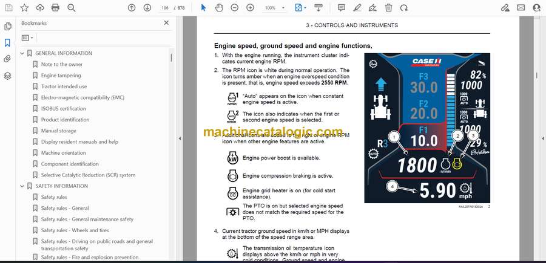Open the Safety rules - General bookmark

(x=65, y=208)
